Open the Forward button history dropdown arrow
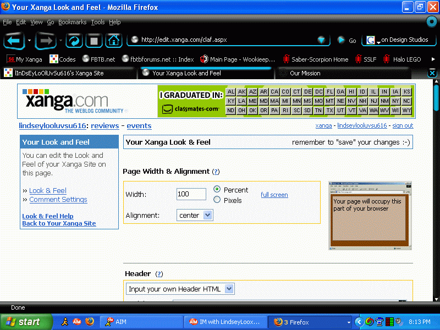Viewport: 440px width, 330px height. (61, 40)
